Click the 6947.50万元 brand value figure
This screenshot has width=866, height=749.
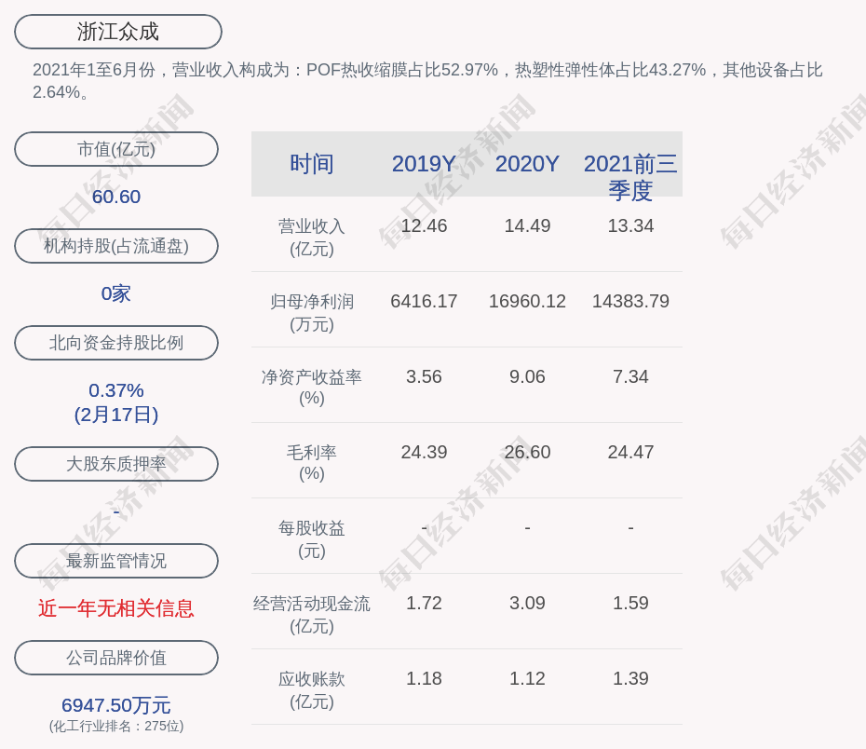116,705
